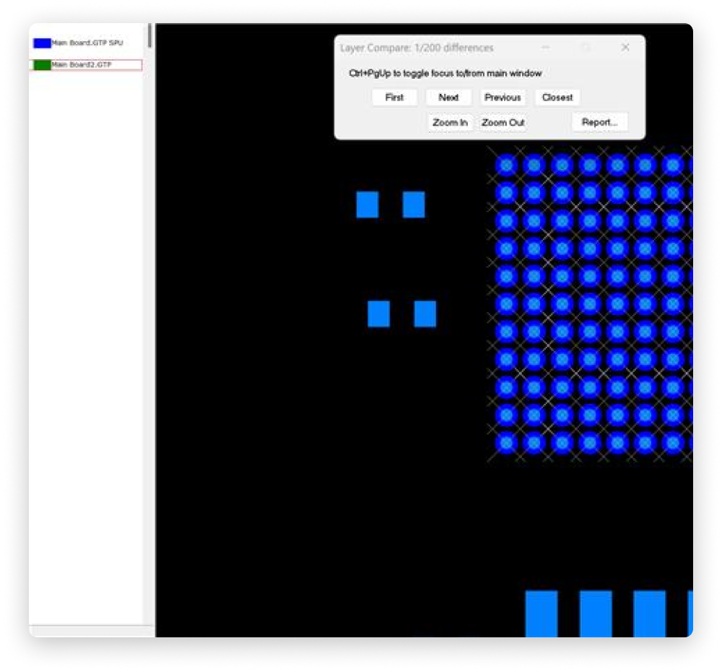Go to the Next difference
The image size is (722, 672).
point(448,98)
